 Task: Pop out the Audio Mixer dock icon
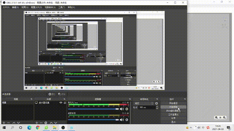click(130, 99)
